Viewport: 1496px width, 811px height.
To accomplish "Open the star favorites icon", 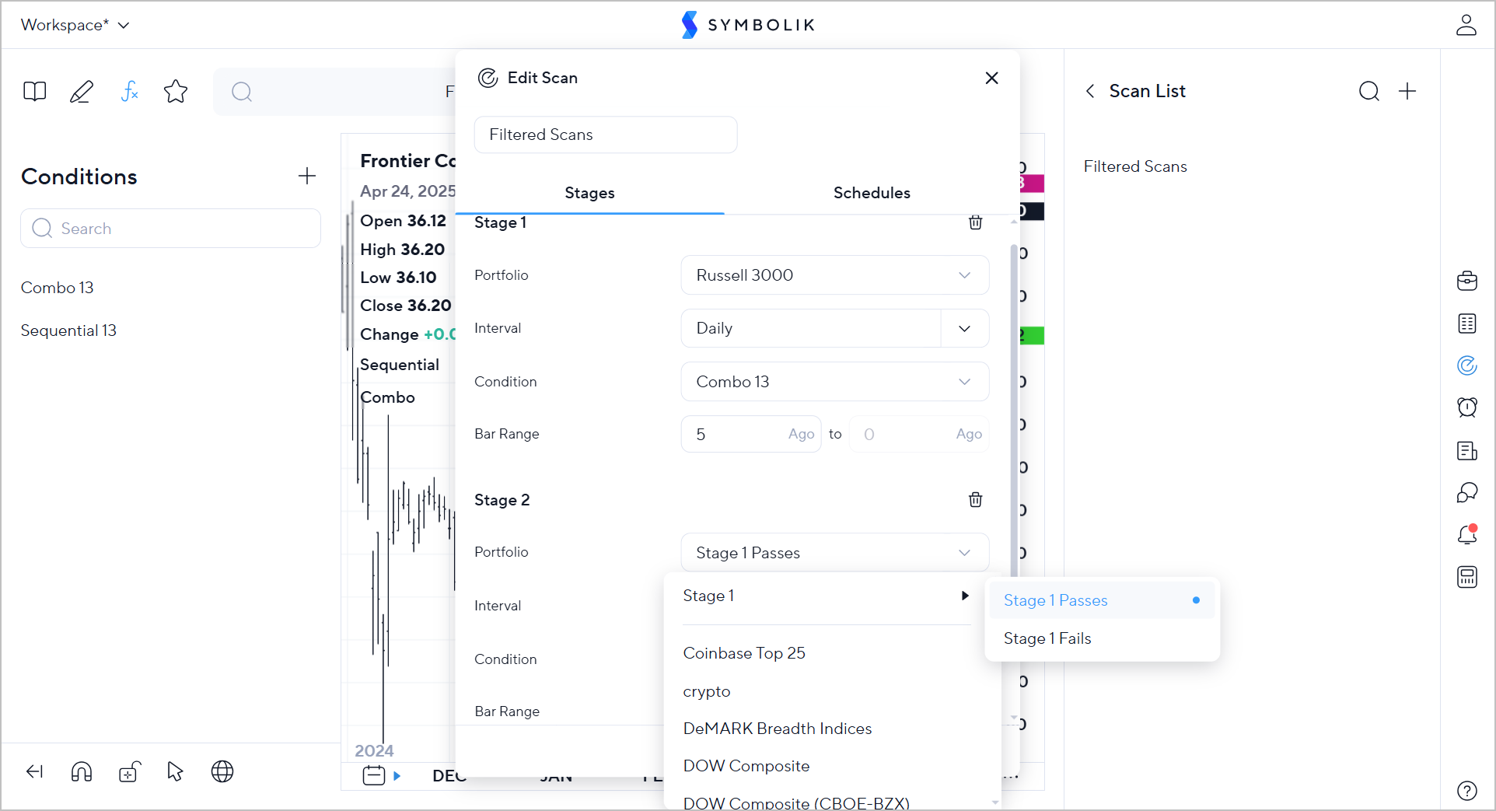I will [176, 92].
